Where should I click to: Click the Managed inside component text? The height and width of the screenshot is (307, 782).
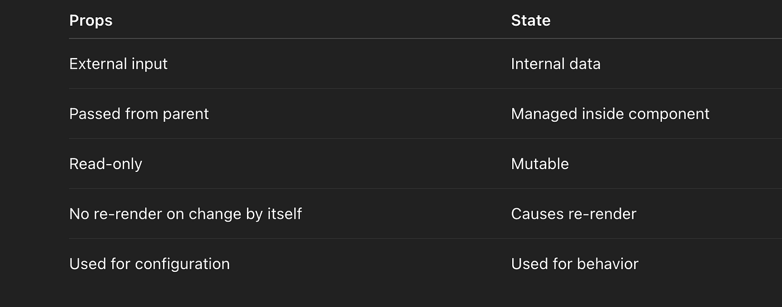pyautogui.click(x=610, y=114)
